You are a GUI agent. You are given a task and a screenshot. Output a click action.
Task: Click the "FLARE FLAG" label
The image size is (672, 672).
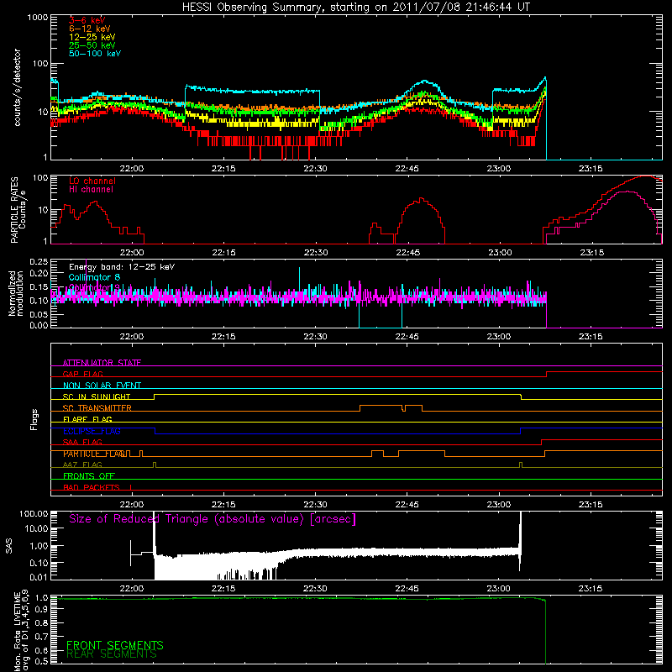coord(87,419)
